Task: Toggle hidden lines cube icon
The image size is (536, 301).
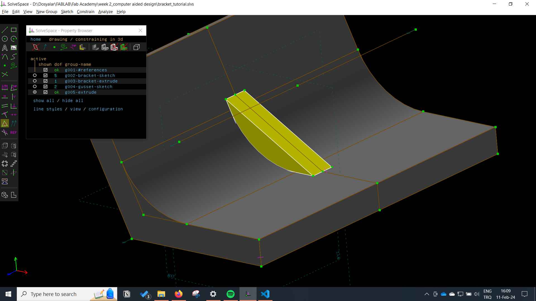Action: point(137,47)
